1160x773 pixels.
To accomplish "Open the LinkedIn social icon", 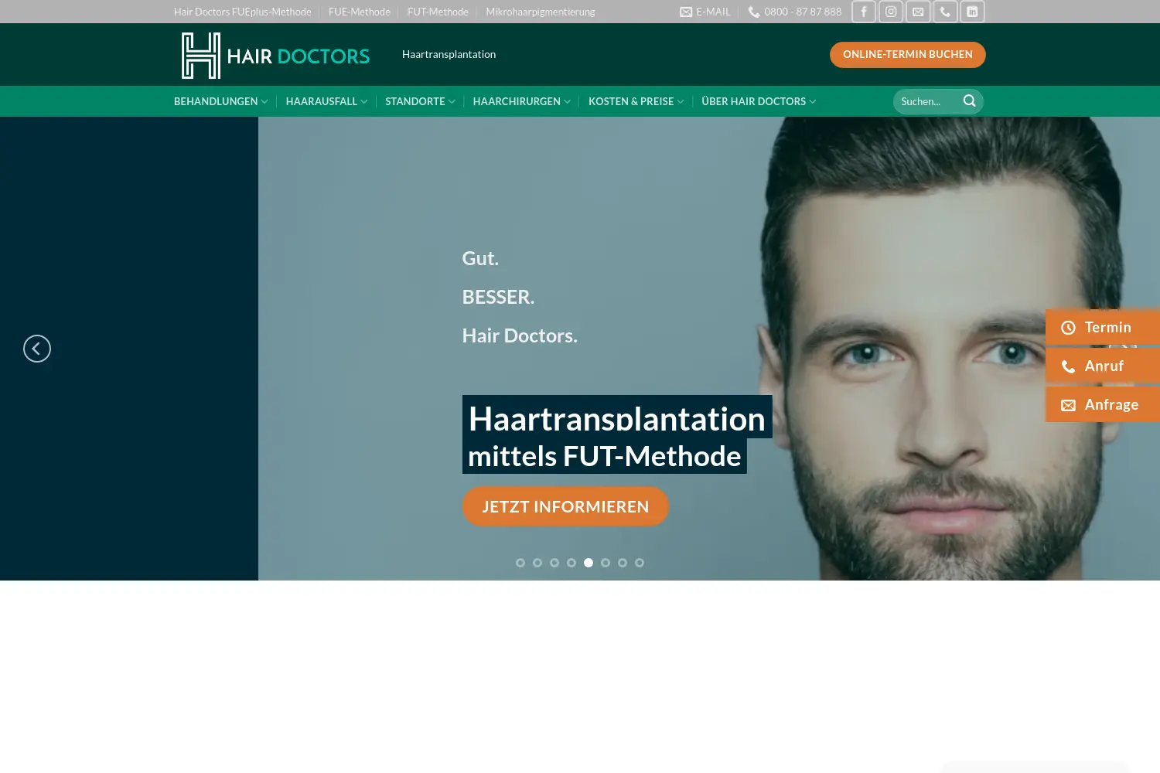I will pyautogui.click(x=972, y=12).
